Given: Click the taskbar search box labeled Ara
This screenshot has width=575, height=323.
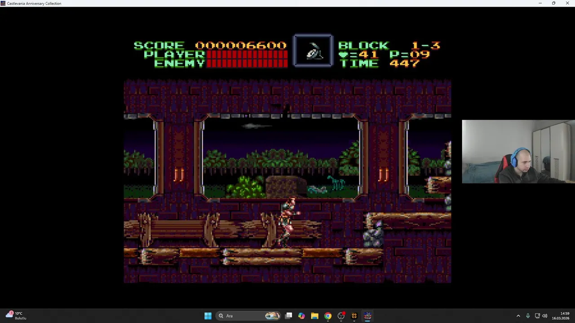Looking at the screenshot, I should [248, 316].
